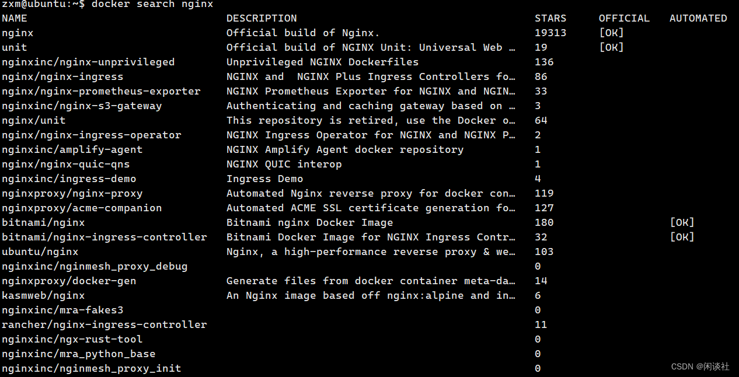Image resolution: width=739 pixels, height=377 pixels.
Task: Click [OK] automated mark for bitnami ingress controller
Action: click(682, 237)
